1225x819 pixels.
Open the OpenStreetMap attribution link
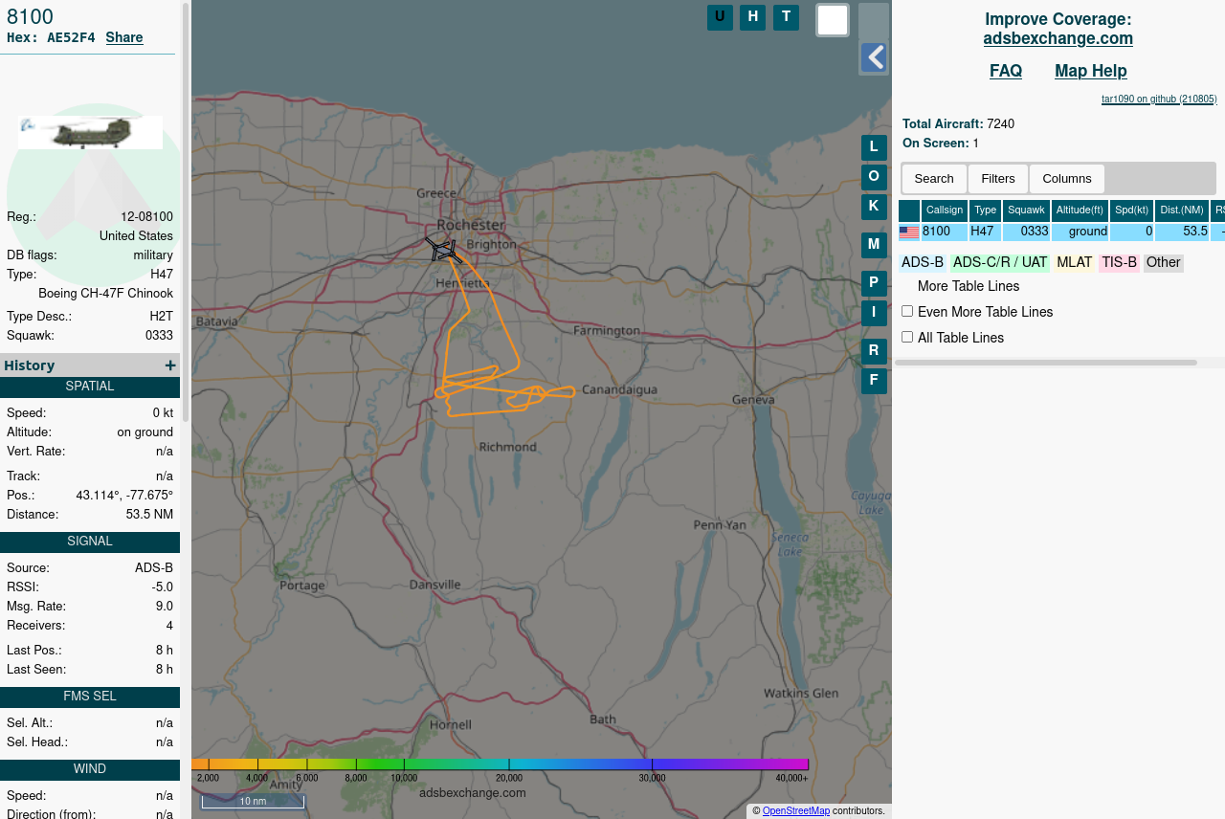click(796, 811)
